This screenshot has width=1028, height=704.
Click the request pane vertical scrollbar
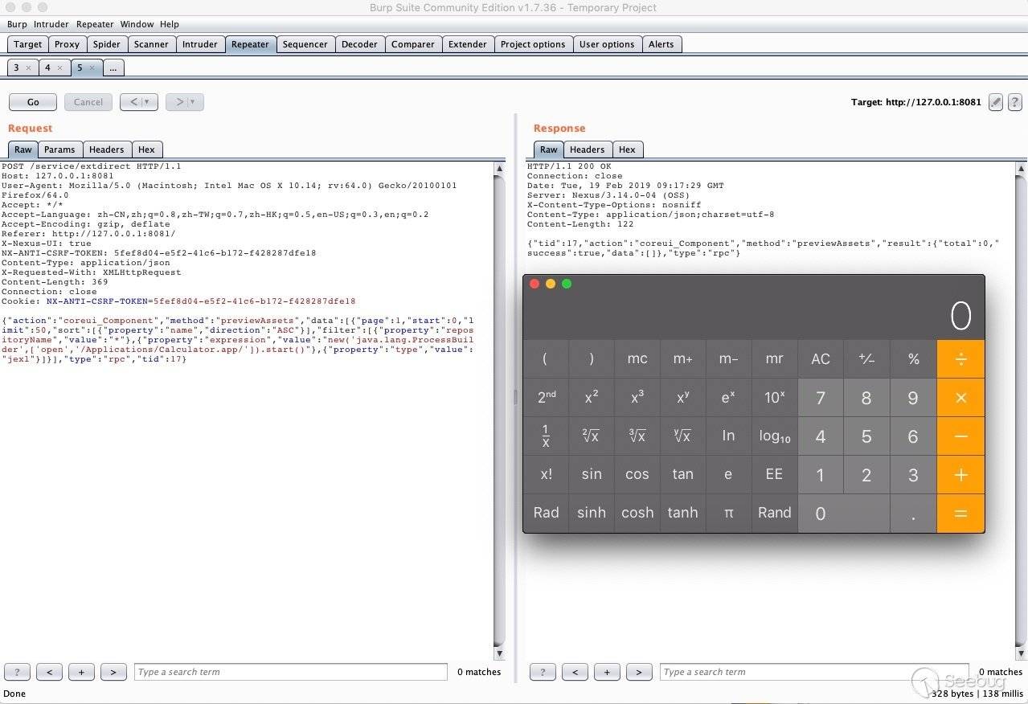[x=499, y=402]
